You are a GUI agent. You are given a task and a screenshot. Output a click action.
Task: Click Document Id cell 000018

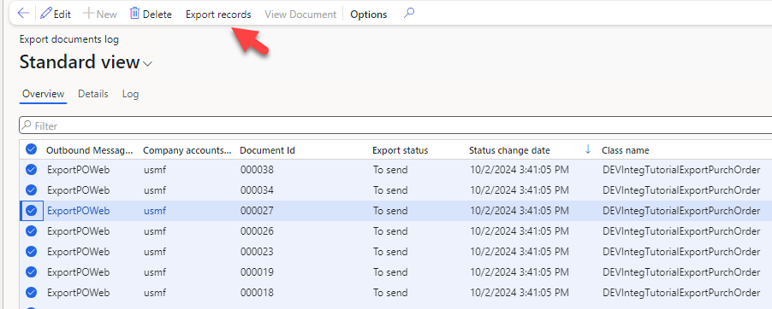pos(257,292)
